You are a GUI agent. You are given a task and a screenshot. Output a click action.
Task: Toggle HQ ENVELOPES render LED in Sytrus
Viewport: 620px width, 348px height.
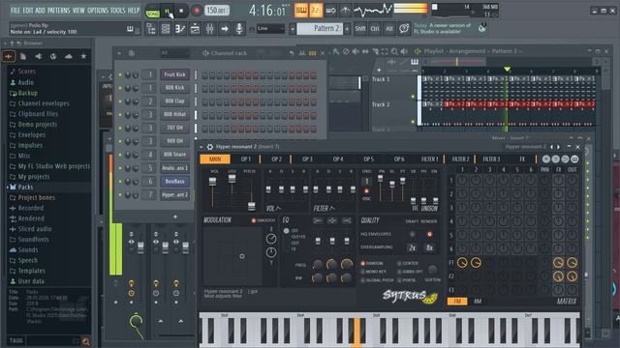pos(429,234)
